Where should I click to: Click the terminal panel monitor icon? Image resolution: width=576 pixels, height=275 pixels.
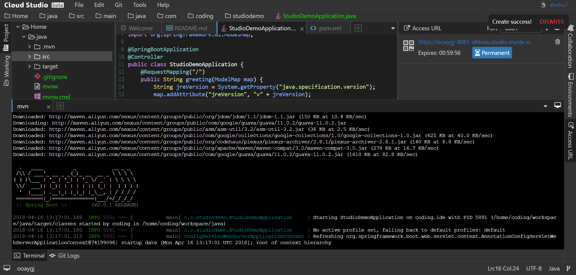coord(557,105)
